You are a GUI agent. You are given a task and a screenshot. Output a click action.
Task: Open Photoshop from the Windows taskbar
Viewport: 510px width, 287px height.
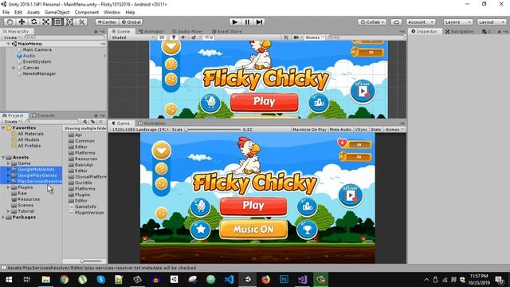click(284, 279)
